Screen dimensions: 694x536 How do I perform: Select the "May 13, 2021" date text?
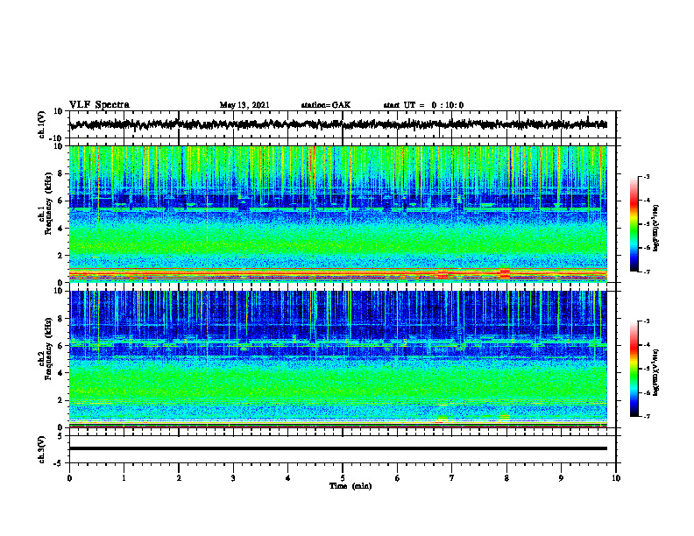(244, 105)
